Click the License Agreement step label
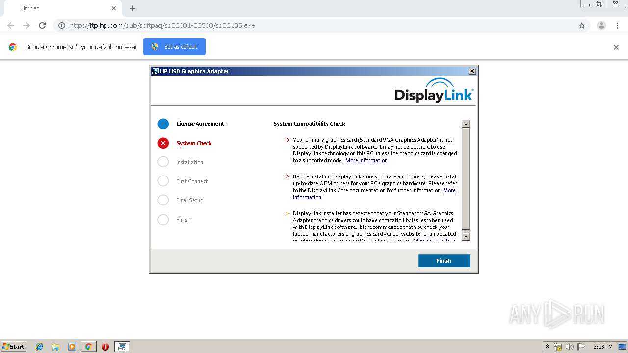 coord(200,124)
